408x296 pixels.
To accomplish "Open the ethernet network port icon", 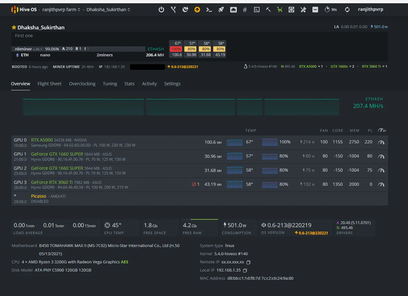I will (233, 10).
